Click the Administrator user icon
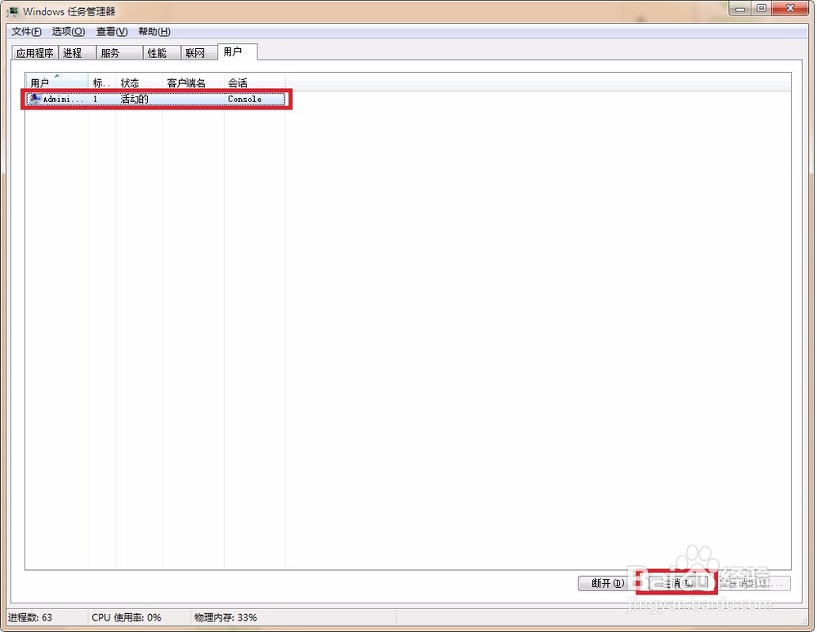Image resolution: width=817 pixels, height=632 pixels. point(34,99)
